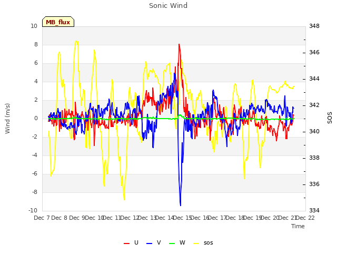Click the Sonic Wind chart title

click(168, 6)
